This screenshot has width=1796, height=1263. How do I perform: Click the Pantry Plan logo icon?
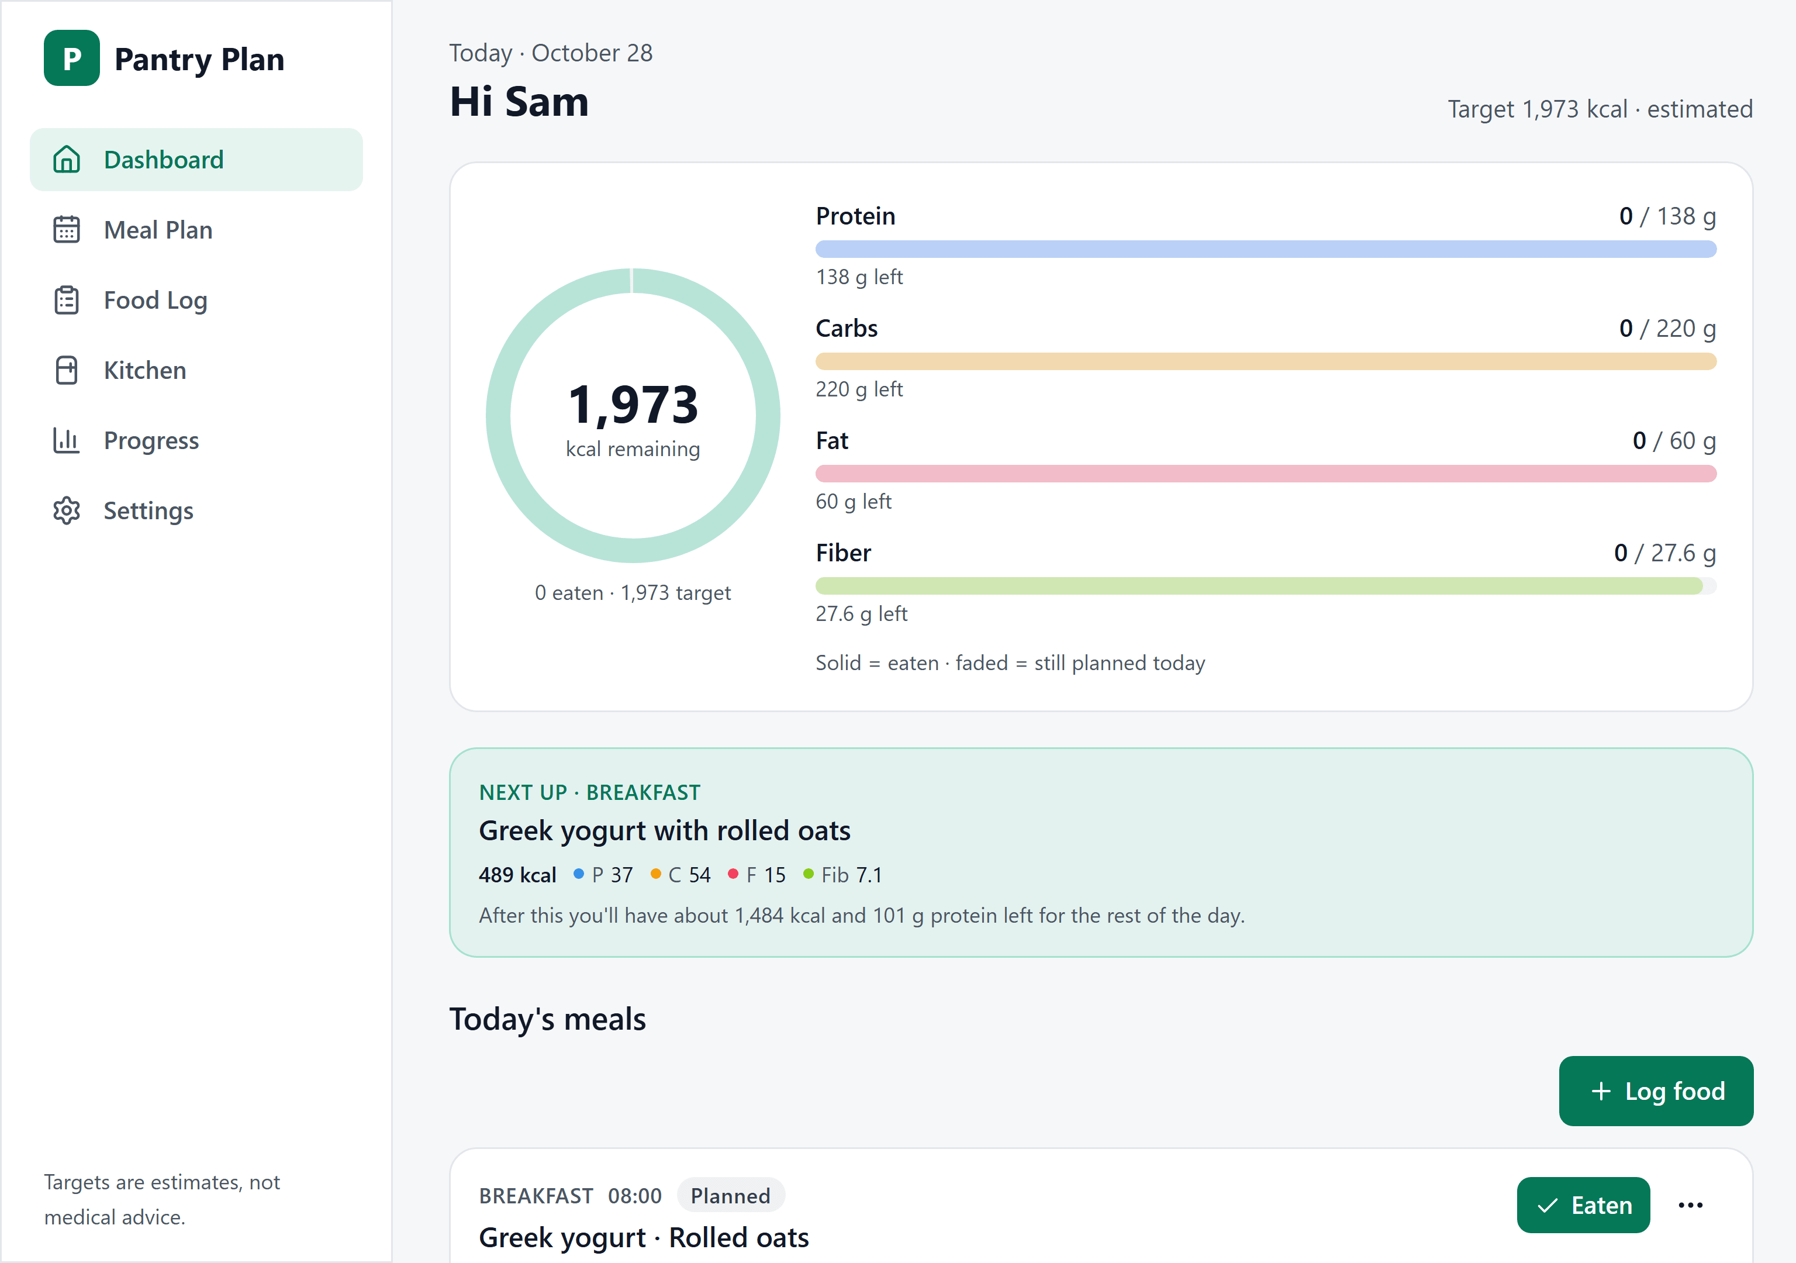[x=71, y=58]
